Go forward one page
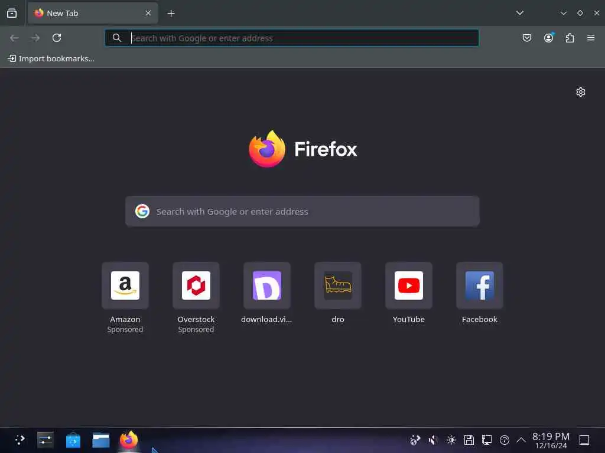The image size is (605, 453). (x=35, y=38)
